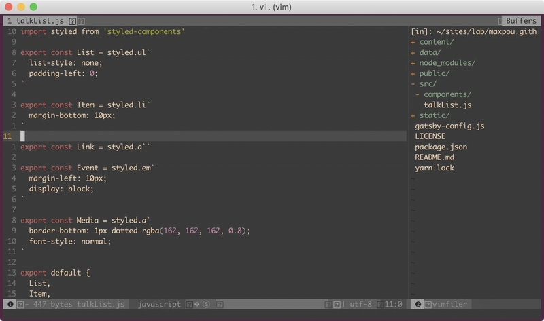Image resolution: width=544 pixels, height=321 pixels.
Task: Click the window title 1. vi . (vim)
Action: click(x=271, y=7)
